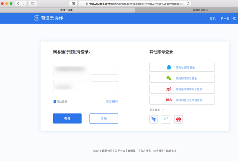Toggle the 自动登录 checkbox
This screenshot has height=161, width=238.
[x=55, y=102]
